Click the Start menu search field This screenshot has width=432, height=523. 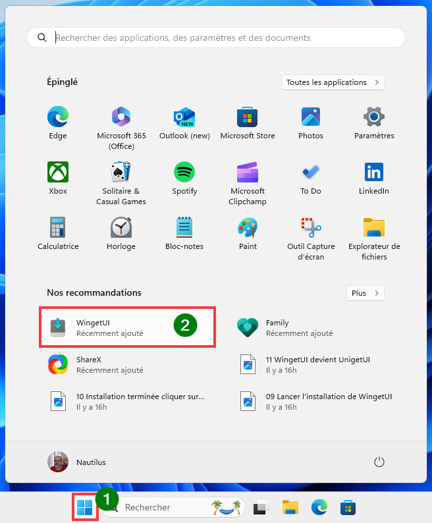click(216, 38)
